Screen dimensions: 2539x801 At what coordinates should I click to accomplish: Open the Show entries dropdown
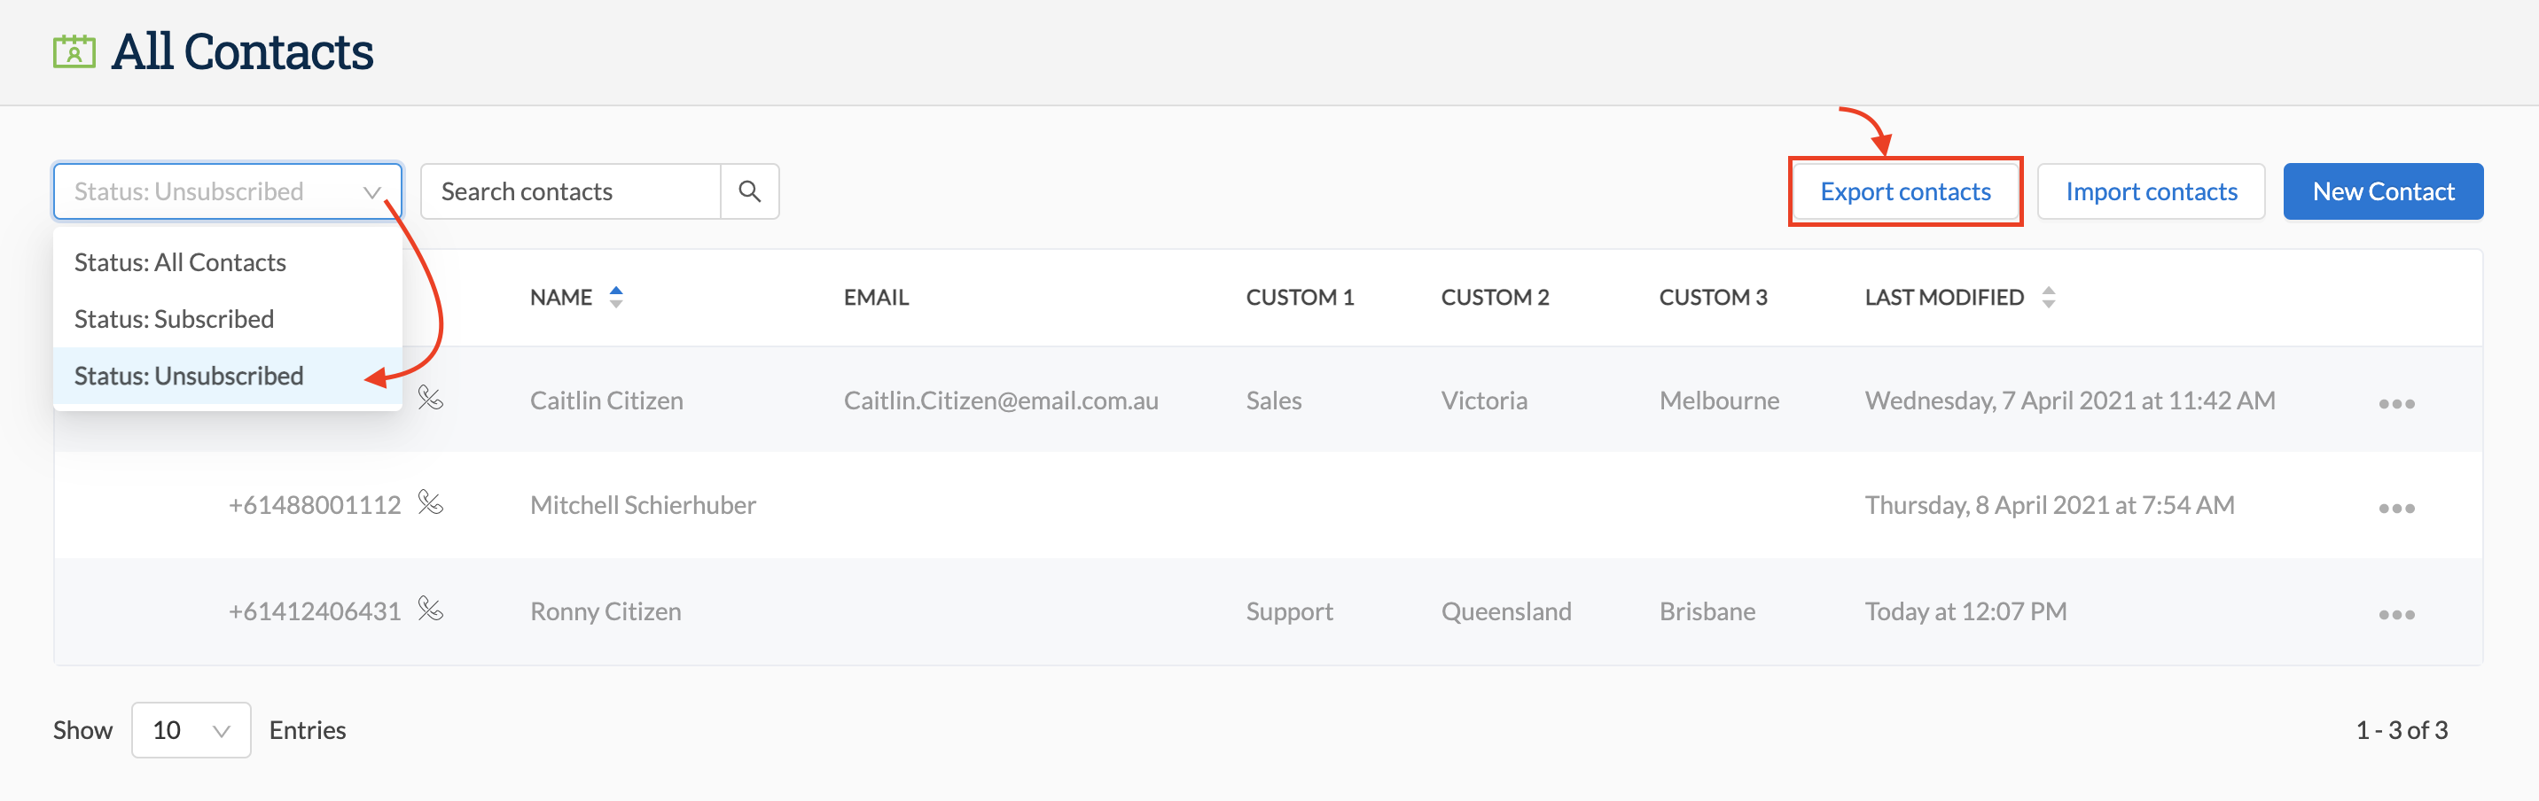point(191,729)
